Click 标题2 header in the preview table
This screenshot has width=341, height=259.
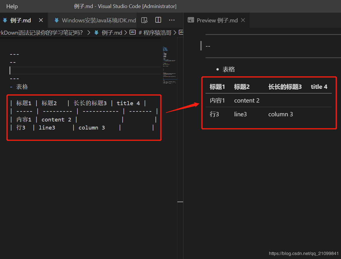[242, 87]
